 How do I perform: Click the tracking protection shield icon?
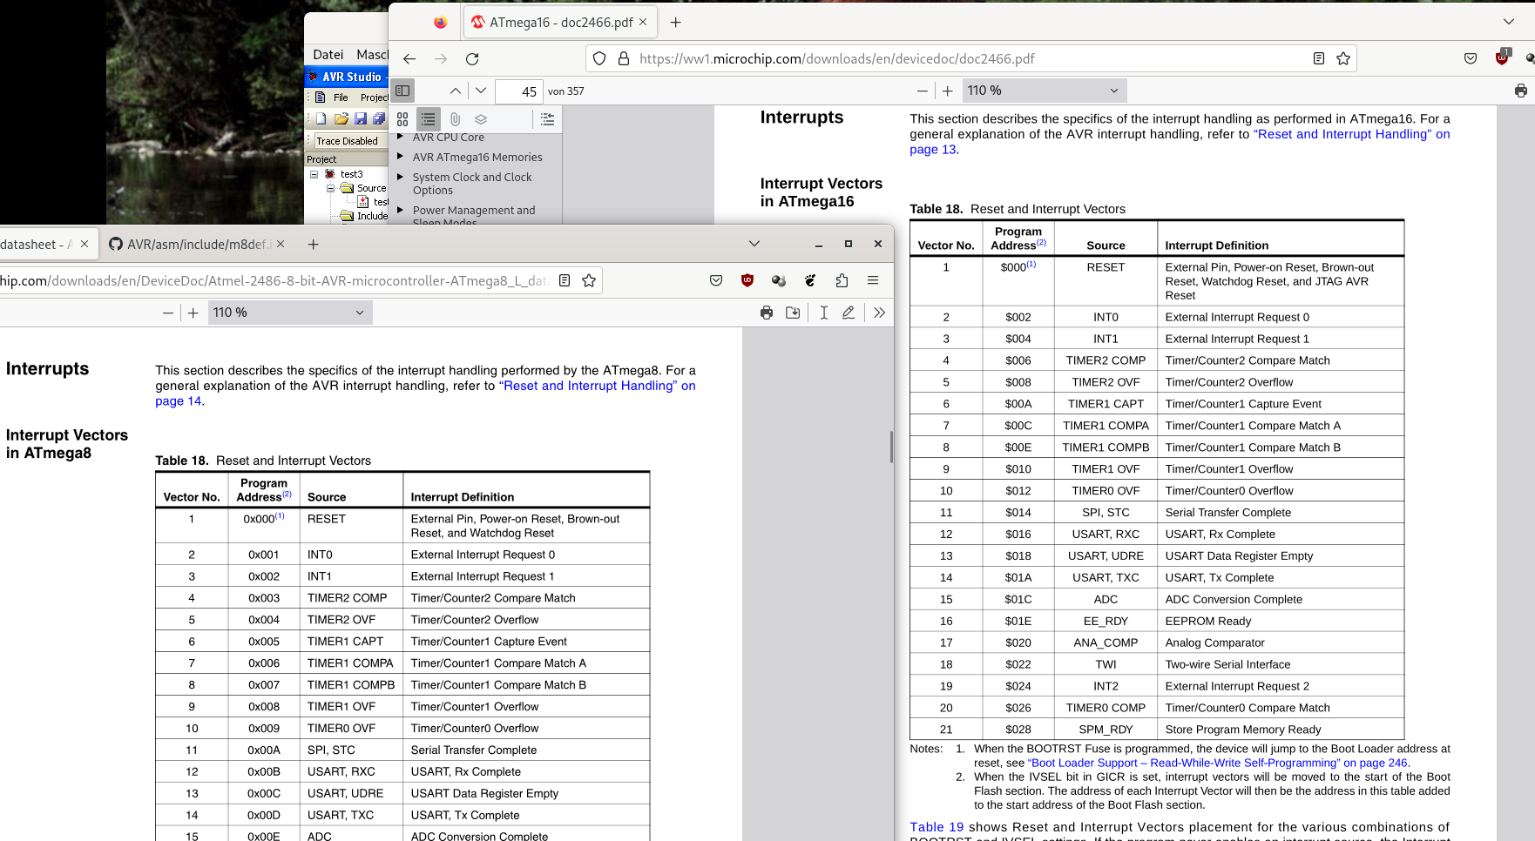(599, 58)
